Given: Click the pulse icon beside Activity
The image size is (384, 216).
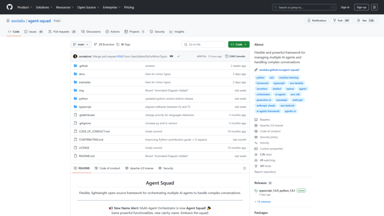Looking at the screenshot, I should 256,143.
